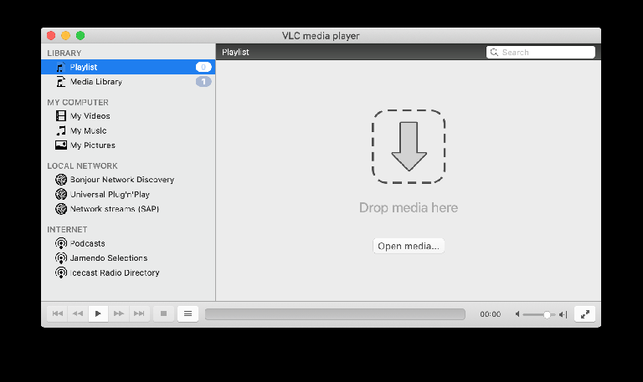The height and width of the screenshot is (382, 643).
Task: Click the My Music note icon
Action: click(x=60, y=130)
